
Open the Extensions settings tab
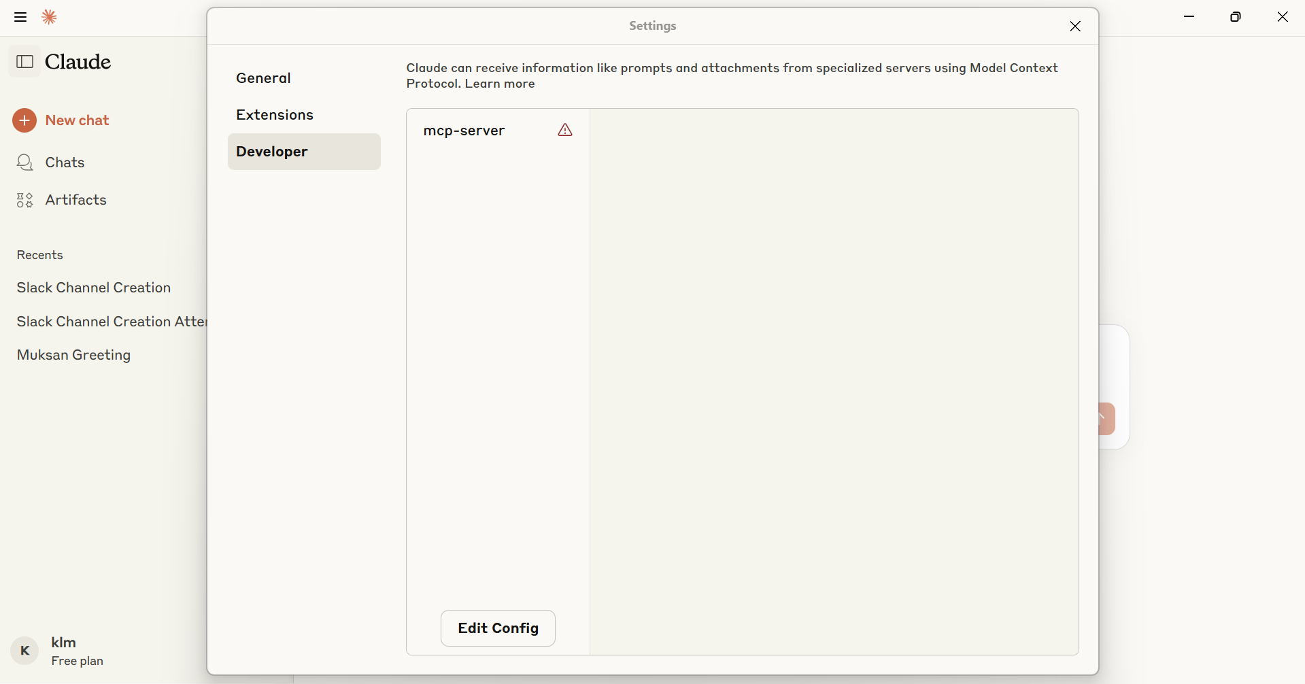tap(304, 115)
